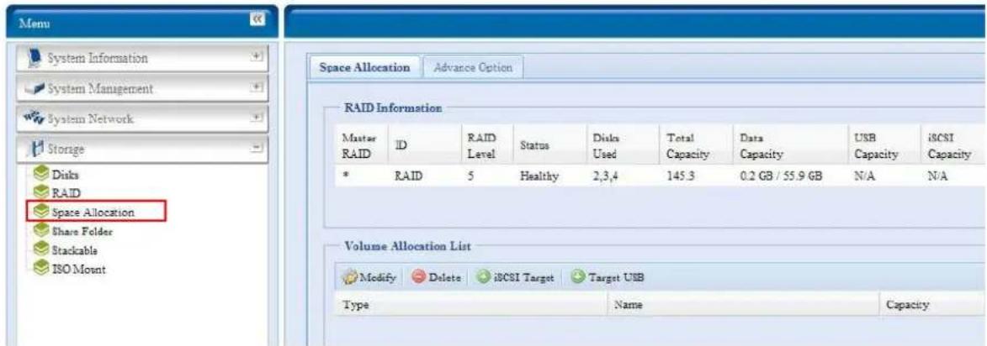This screenshot has width=987, height=346.
Task: Click the Storage section icon
Action: [36, 149]
